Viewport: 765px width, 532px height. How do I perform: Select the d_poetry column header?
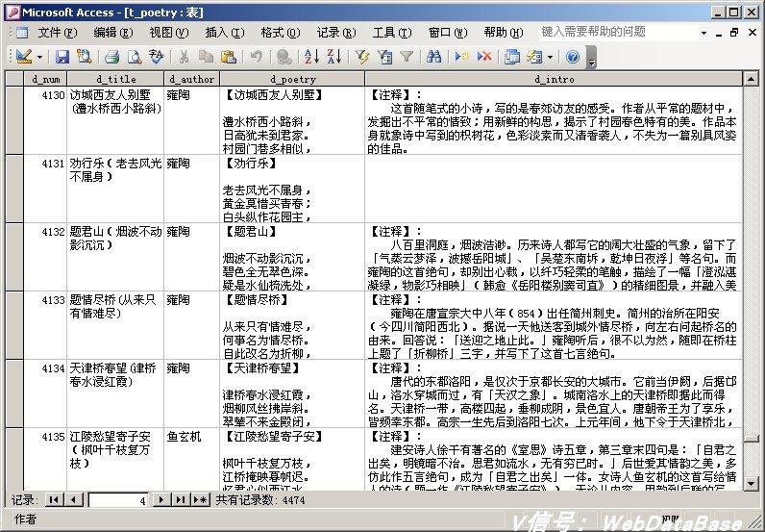click(292, 79)
